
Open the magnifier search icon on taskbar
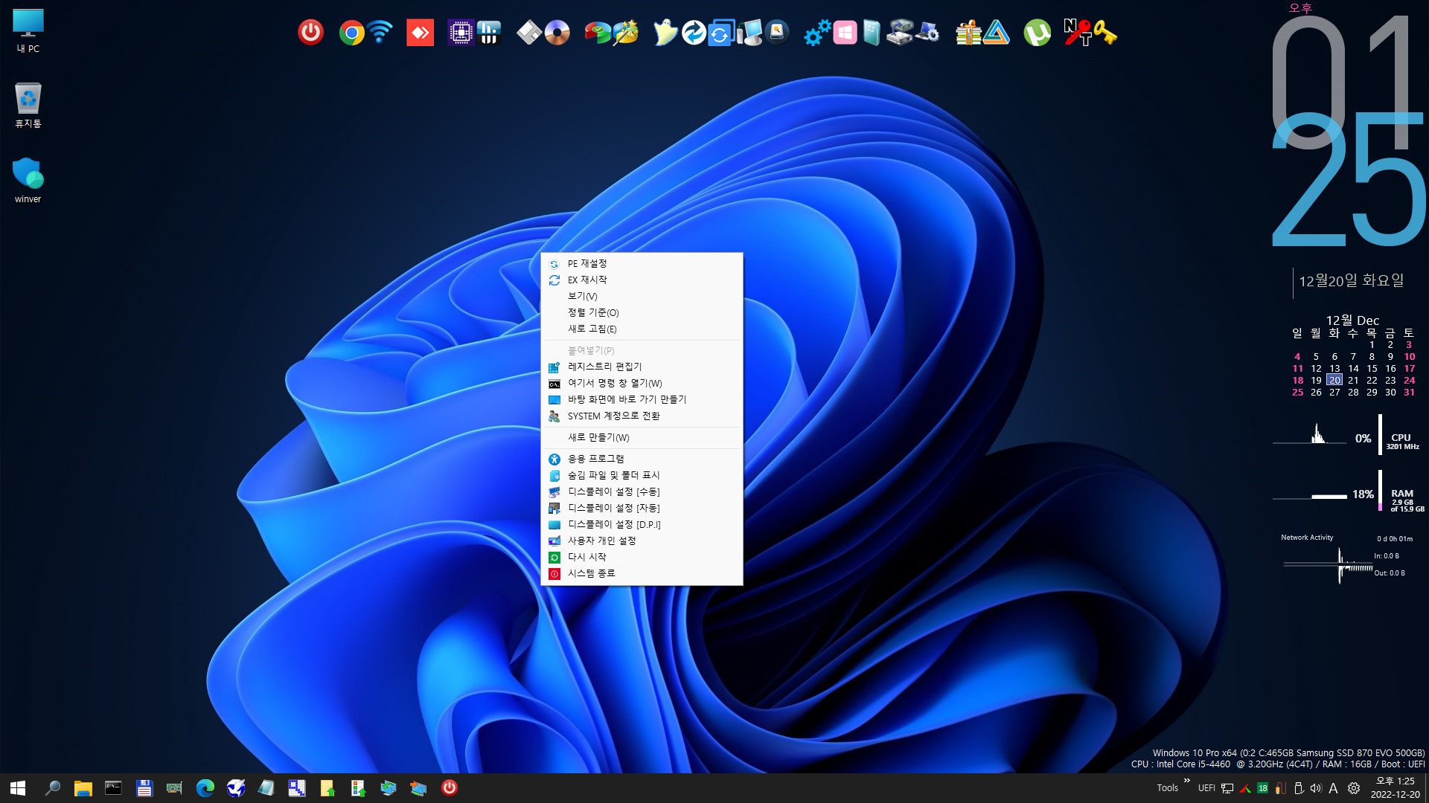coord(52,788)
